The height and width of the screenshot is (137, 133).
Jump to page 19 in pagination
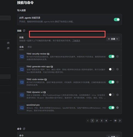(115, 121)
